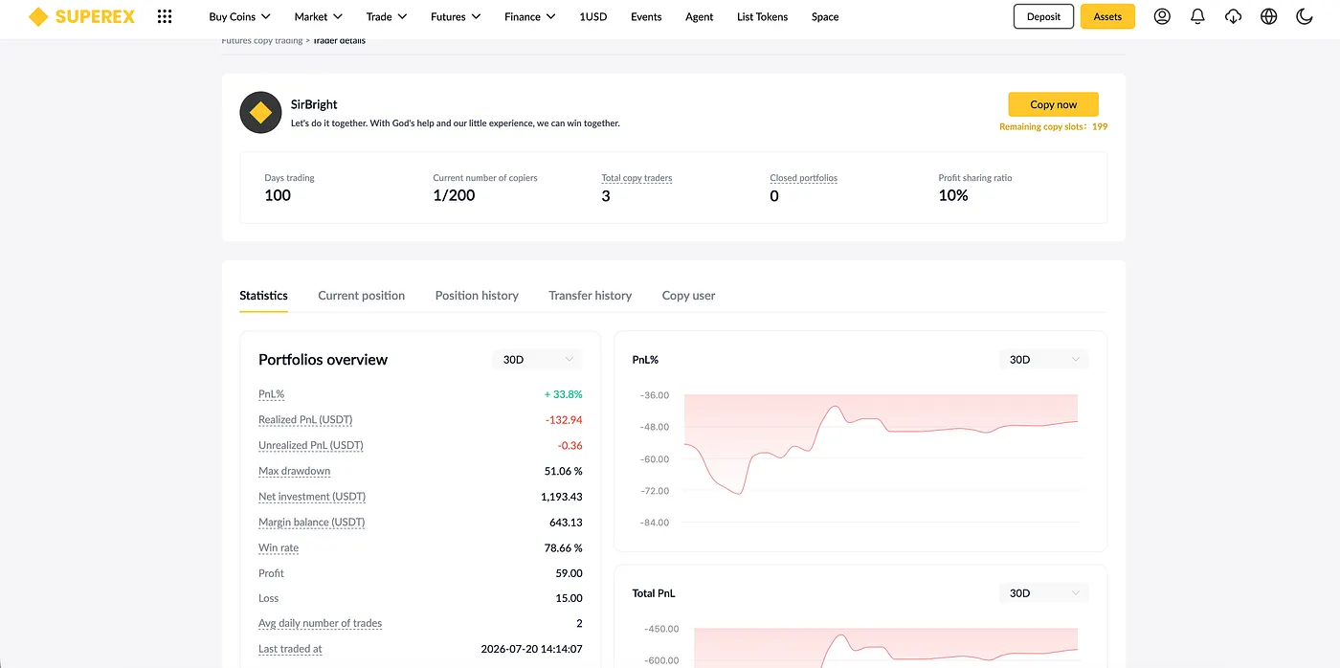The image size is (1340, 668).
Task: Open the Copy user tab
Action: [x=688, y=295]
